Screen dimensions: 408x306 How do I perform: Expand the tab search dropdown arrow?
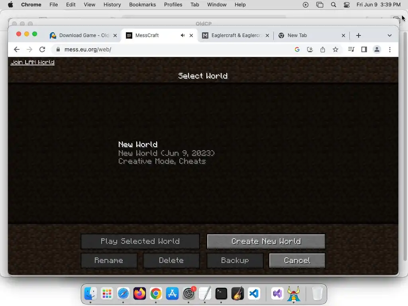click(390, 35)
